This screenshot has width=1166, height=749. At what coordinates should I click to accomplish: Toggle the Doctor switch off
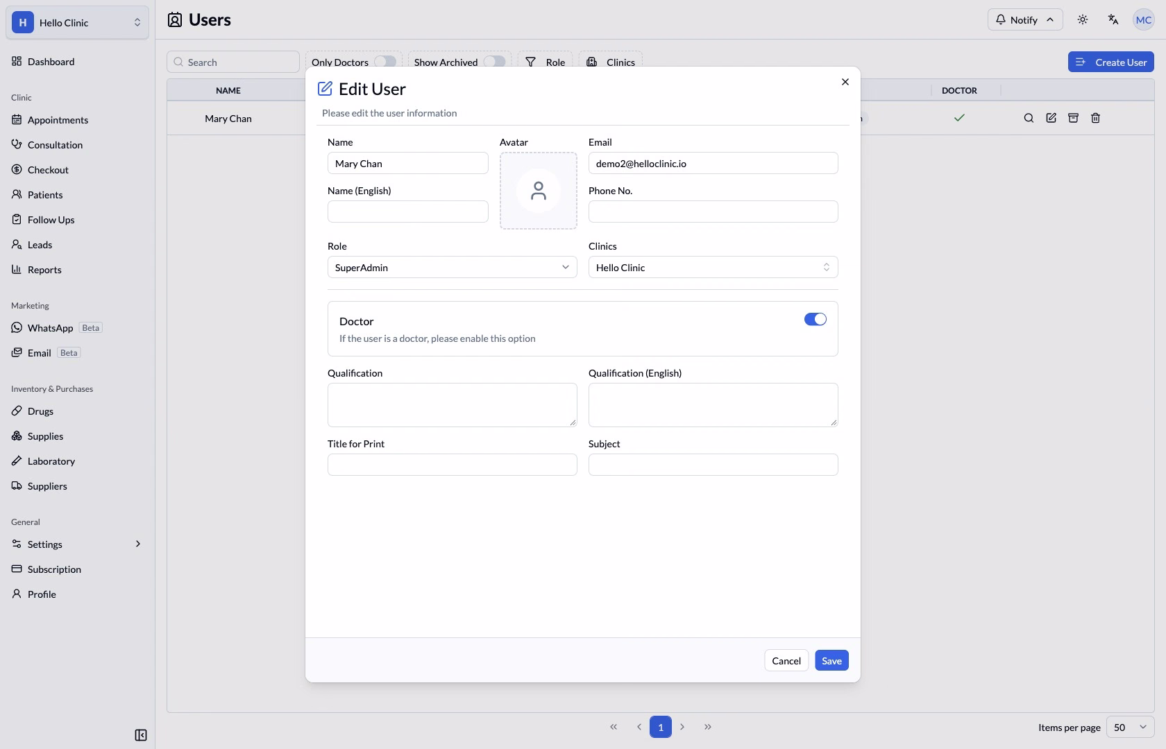(x=816, y=319)
